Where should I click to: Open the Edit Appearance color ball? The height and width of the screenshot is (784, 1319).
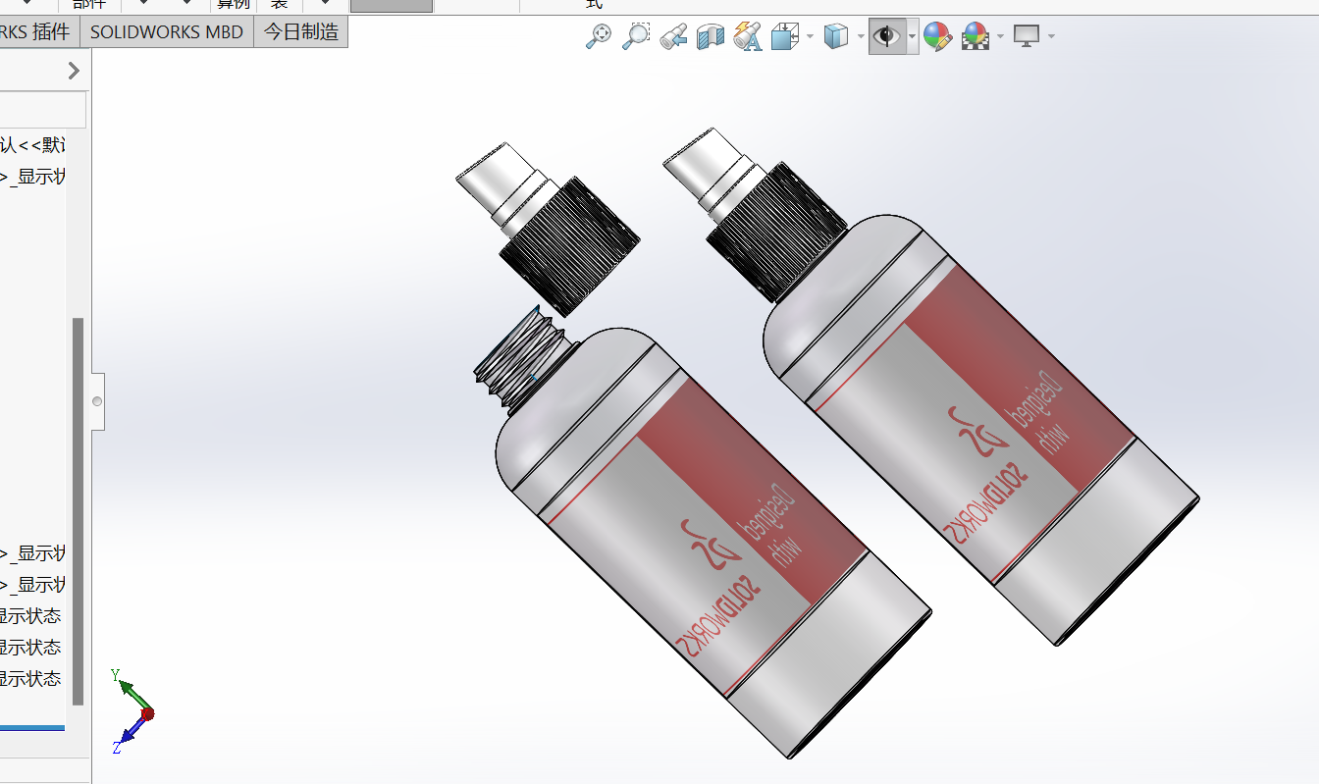[937, 36]
